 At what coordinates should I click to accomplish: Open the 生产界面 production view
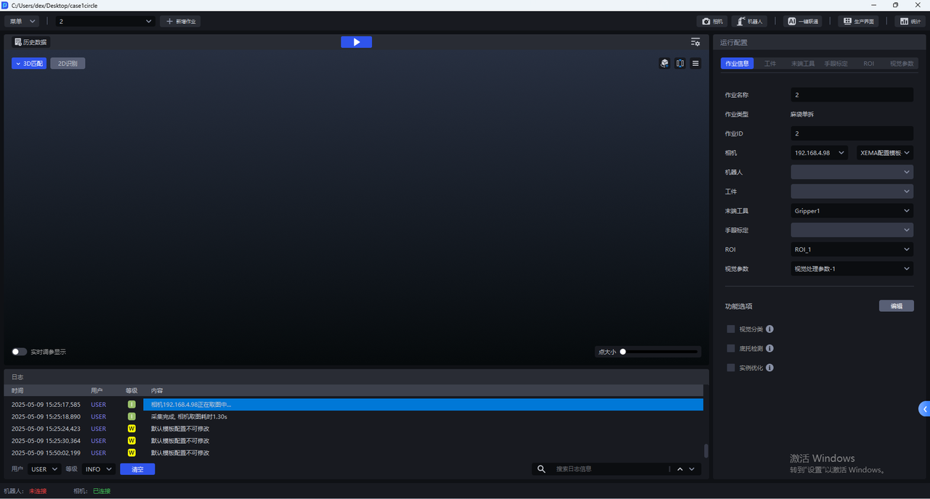(858, 22)
